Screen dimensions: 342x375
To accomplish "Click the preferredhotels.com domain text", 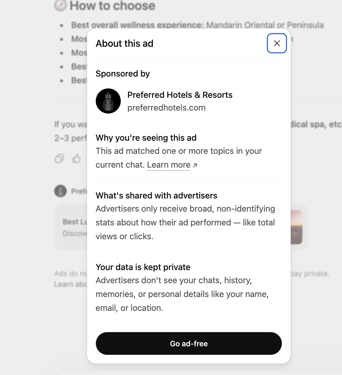I will click(166, 108).
